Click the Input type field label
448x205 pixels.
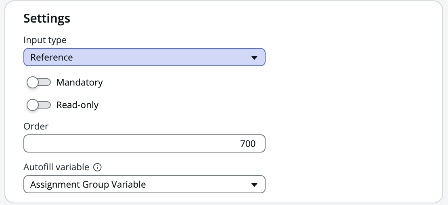click(x=45, y=40)
